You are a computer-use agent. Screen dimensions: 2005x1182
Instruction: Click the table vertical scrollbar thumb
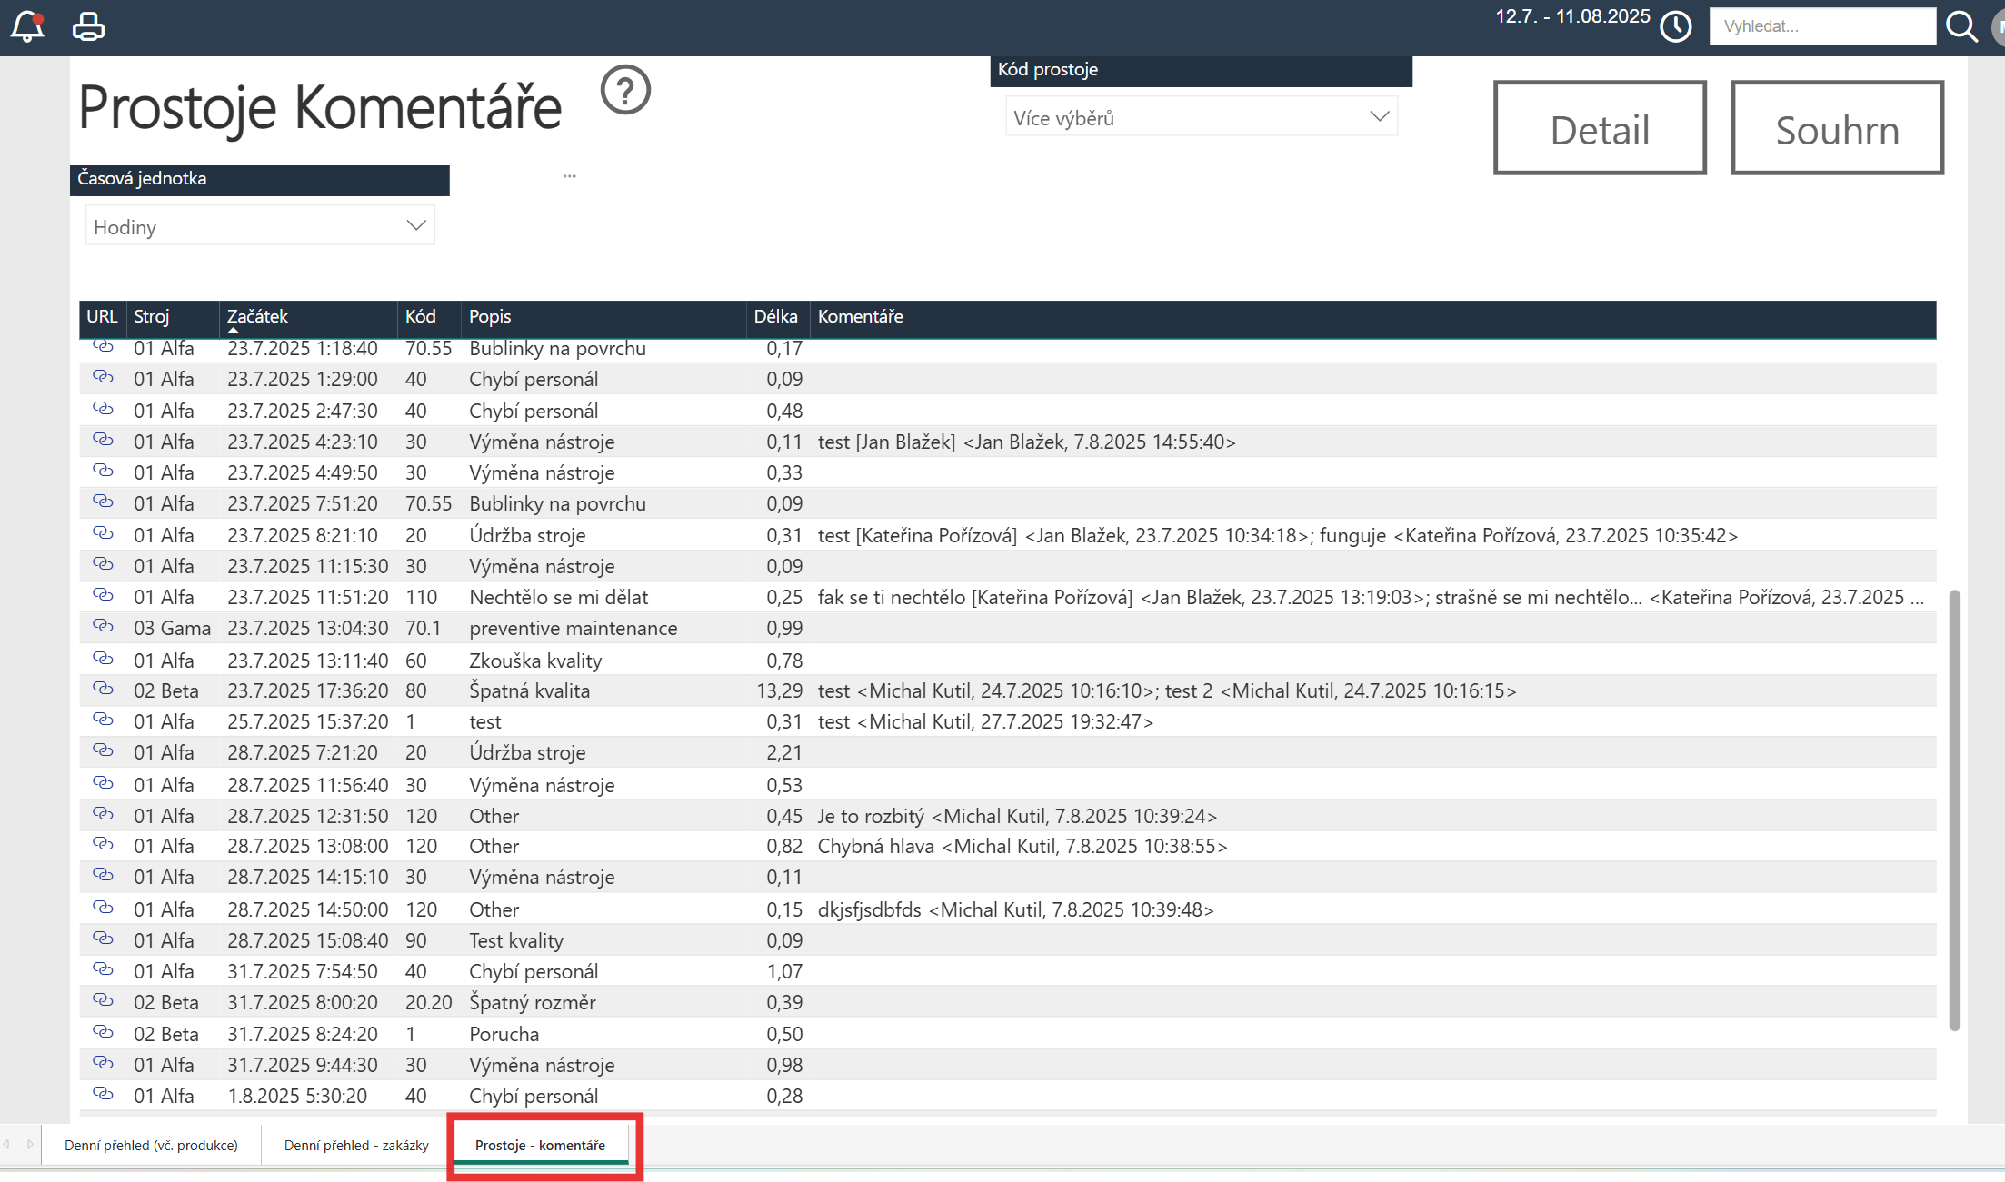pyautogui.click(x=1954, y=810)
